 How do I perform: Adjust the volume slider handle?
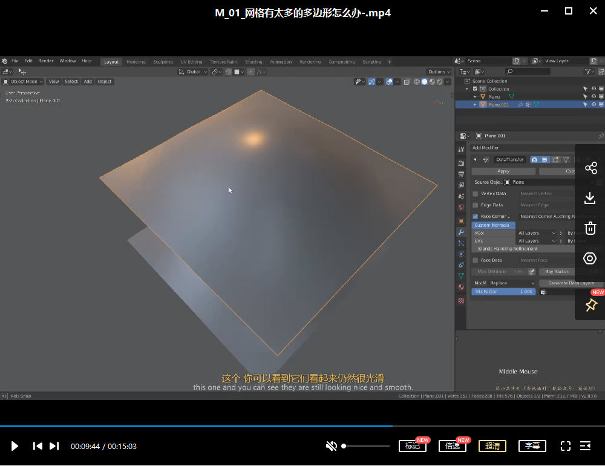pos(344,446)
